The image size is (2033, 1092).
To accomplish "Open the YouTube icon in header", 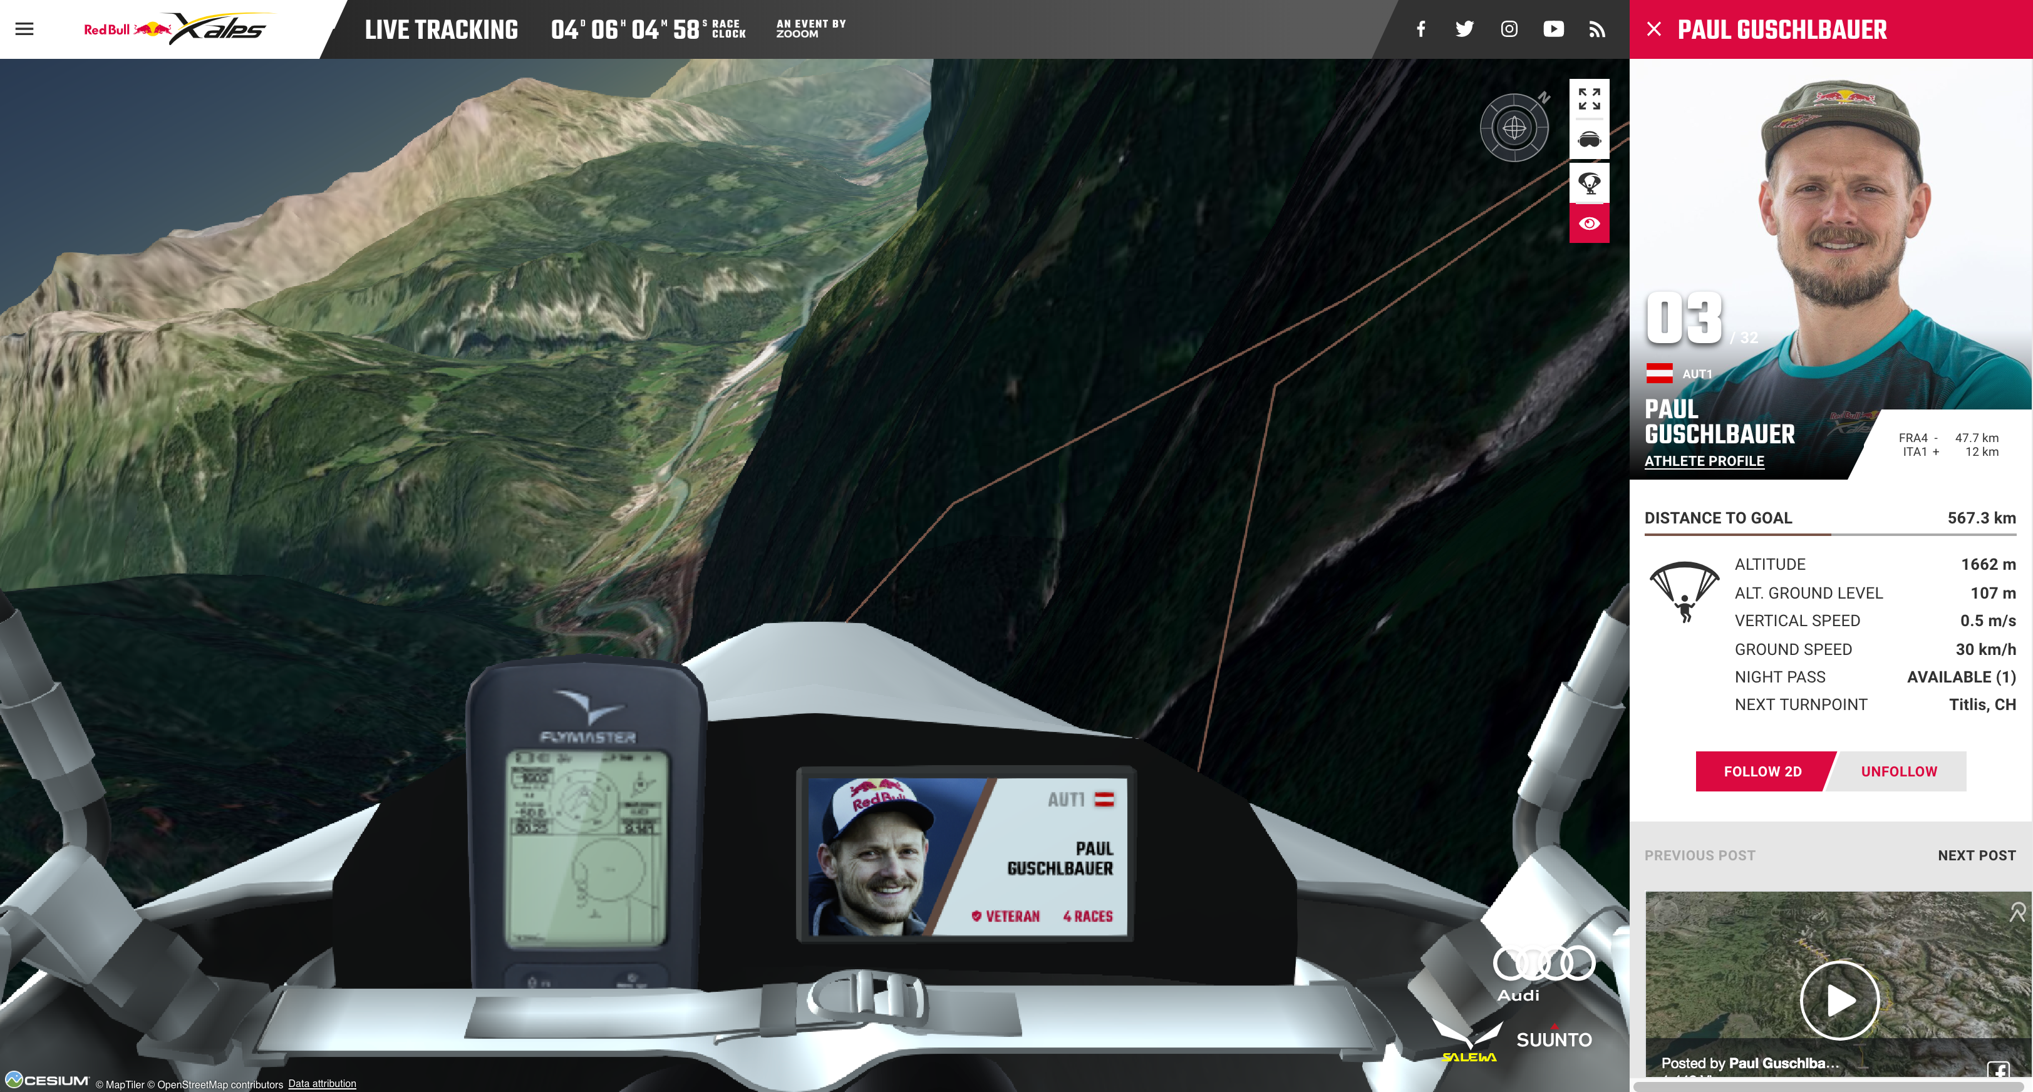I will tap(1553, 29).
